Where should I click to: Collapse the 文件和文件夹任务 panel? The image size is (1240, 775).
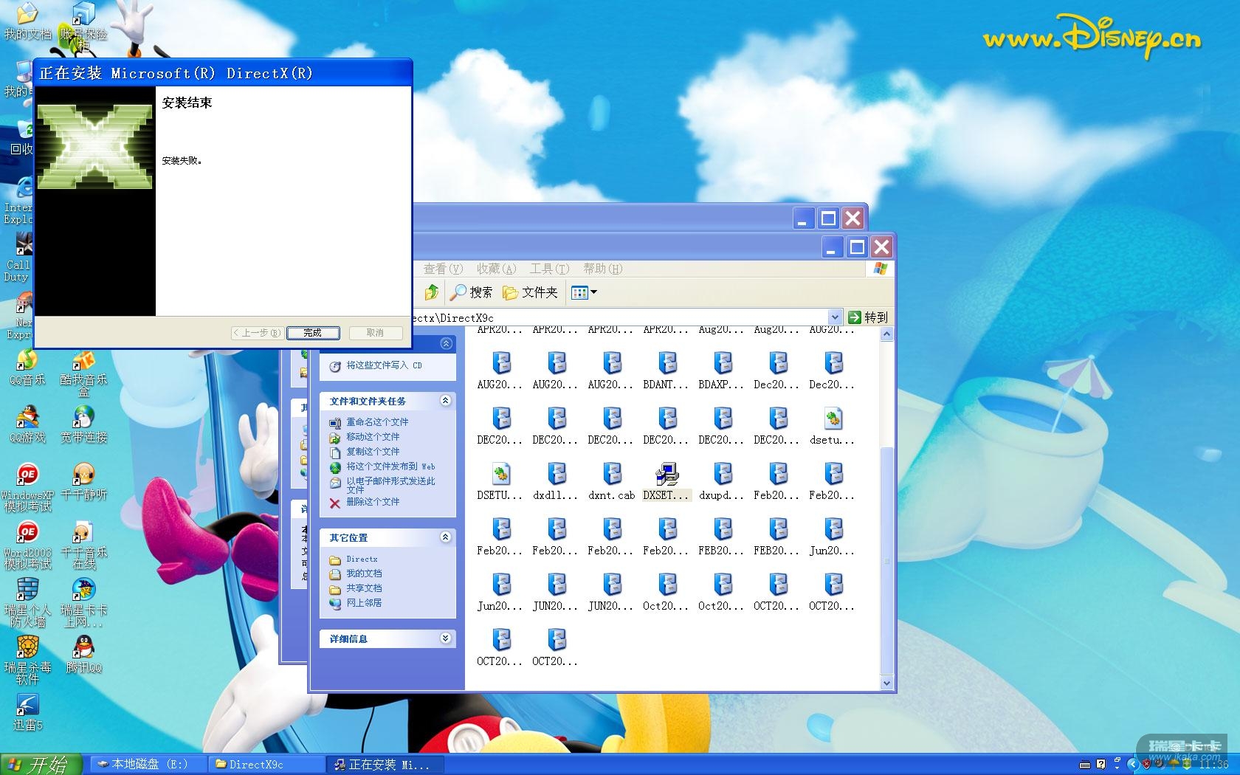tap(445, 401)
